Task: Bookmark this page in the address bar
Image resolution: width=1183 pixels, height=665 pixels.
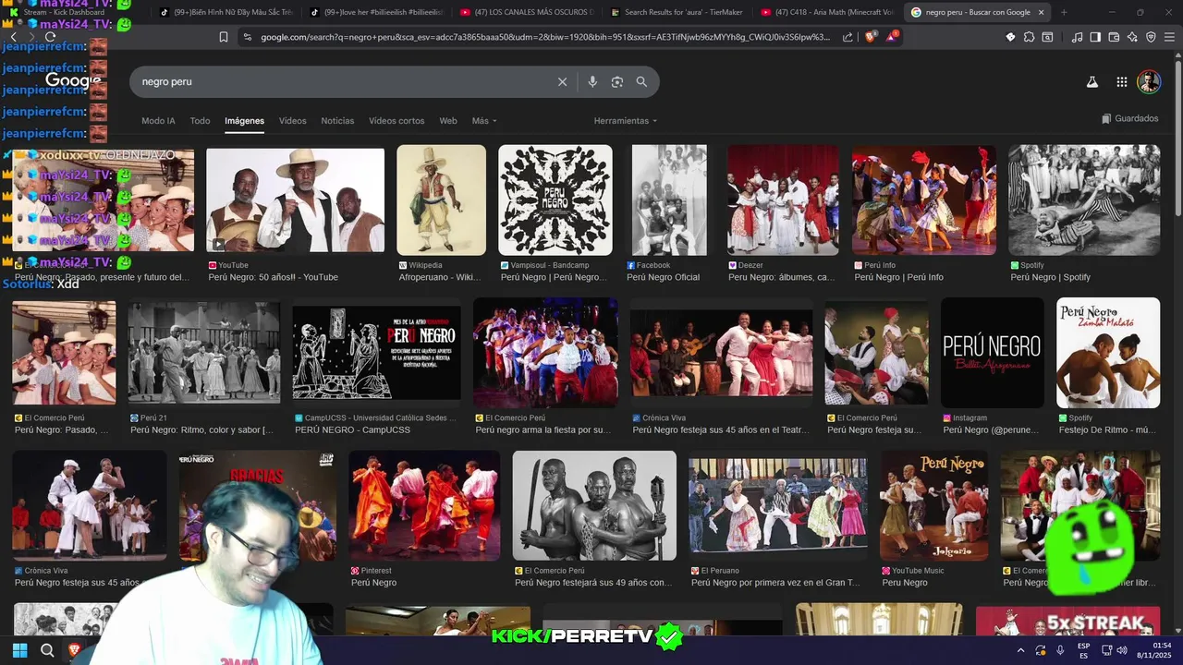Action: tap(223, 37)
